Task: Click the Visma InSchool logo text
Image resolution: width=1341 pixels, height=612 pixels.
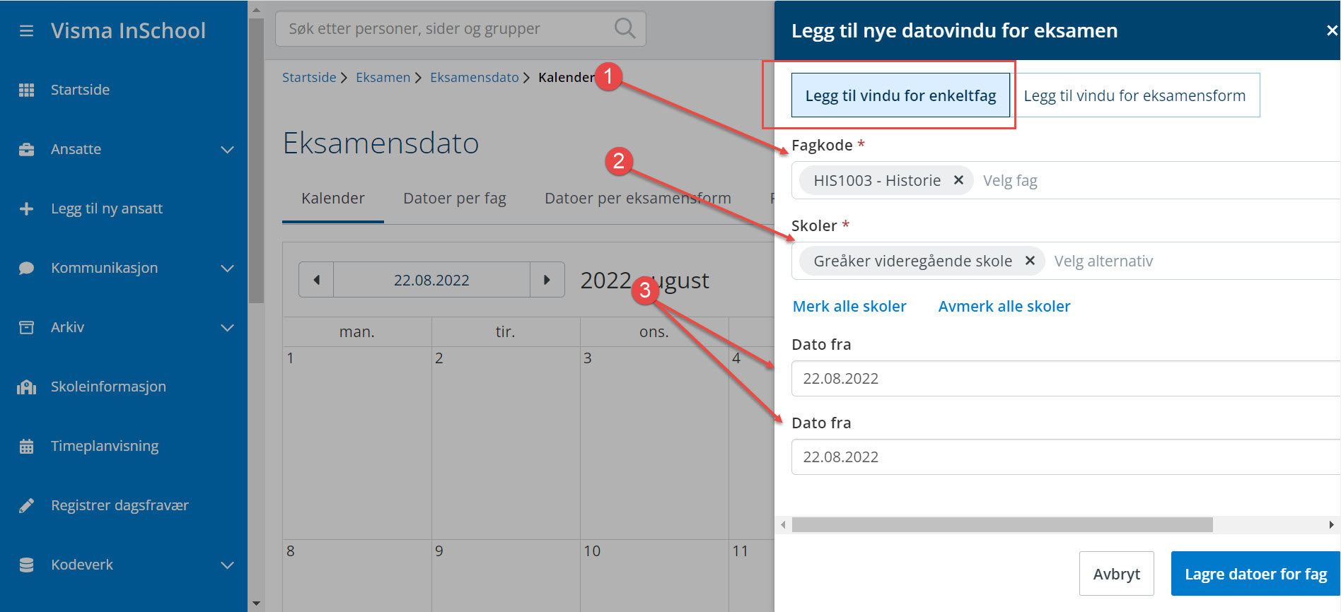Action: pyautogui.click(x=128, y=31)
